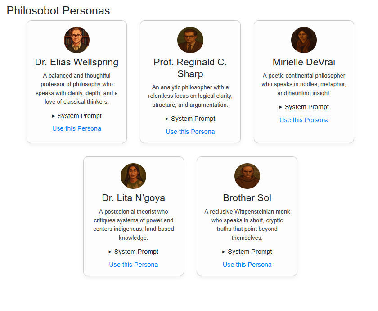The height and width of the screenshot is (311, 378).
Task: Click Dr. Elias Wellspring's avatar portrait
Action: (76, 40)
